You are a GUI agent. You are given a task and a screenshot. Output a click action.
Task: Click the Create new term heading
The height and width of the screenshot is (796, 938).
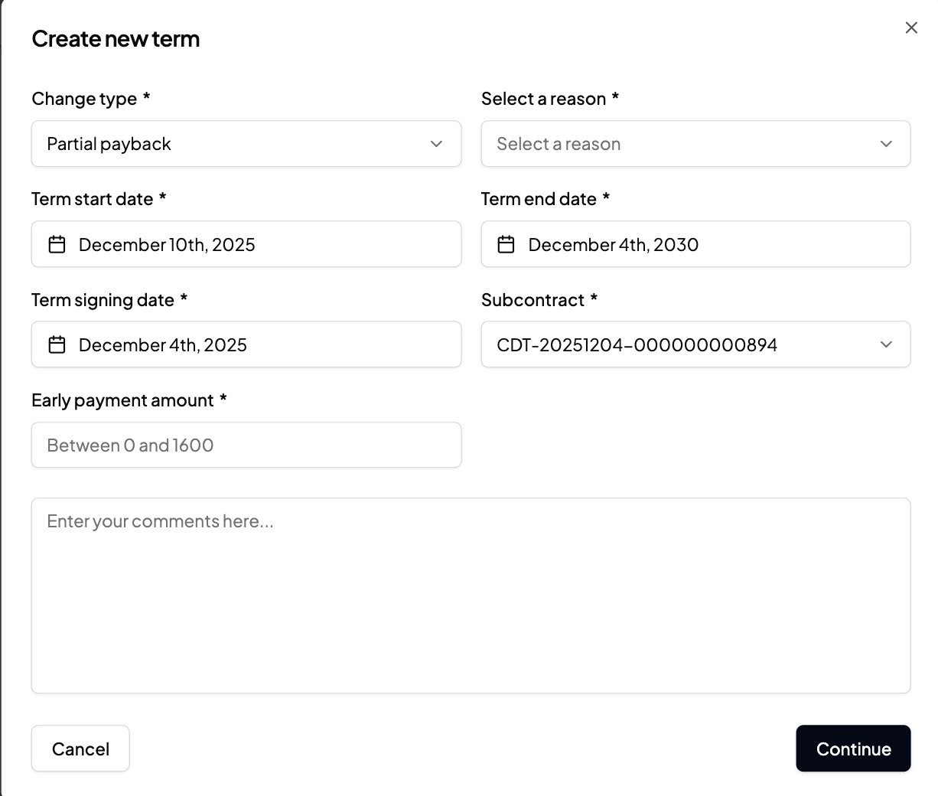(116, 39)
